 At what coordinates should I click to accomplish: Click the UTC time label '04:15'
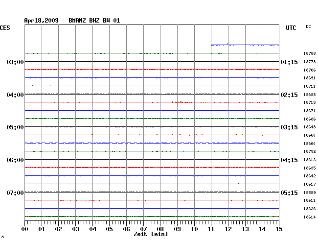click(x=289, y=160)
